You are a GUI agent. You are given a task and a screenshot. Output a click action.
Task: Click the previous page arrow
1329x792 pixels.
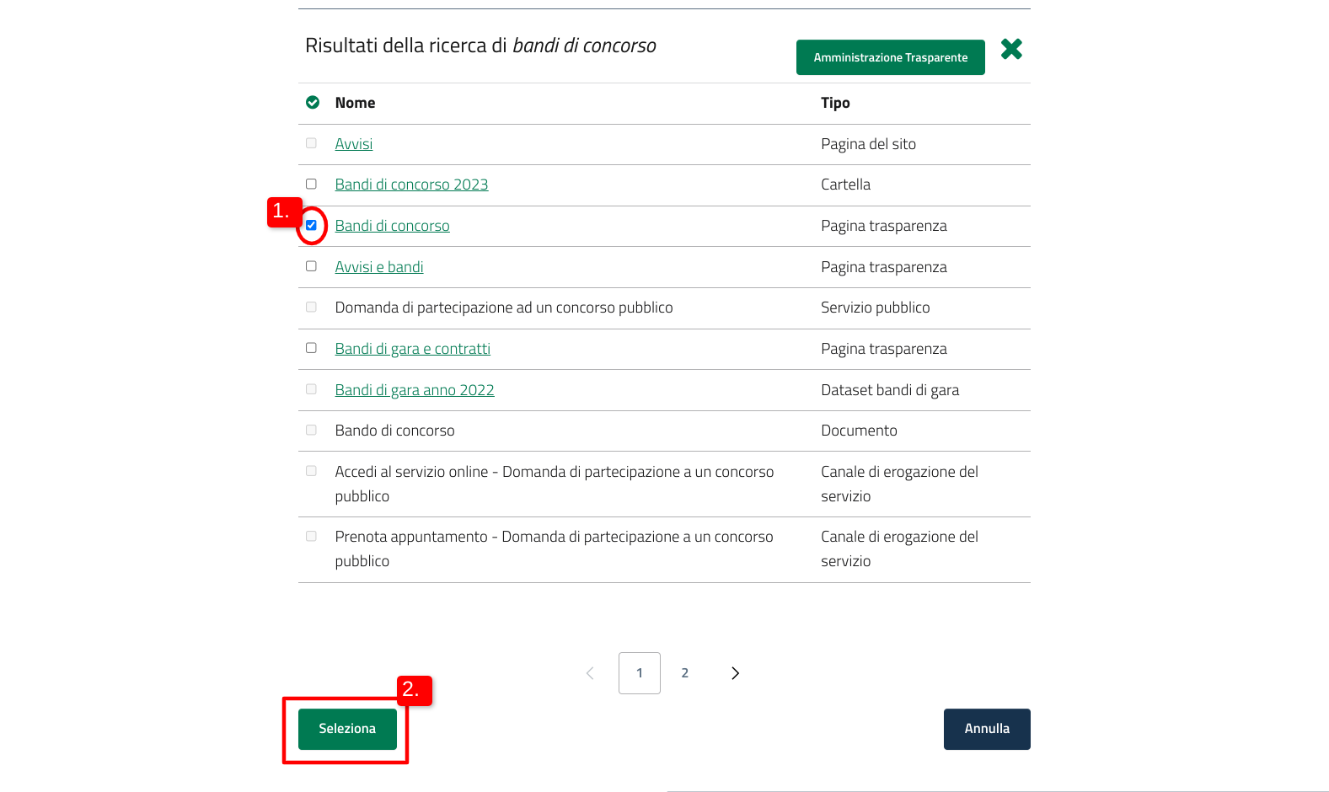click(590, 673)
